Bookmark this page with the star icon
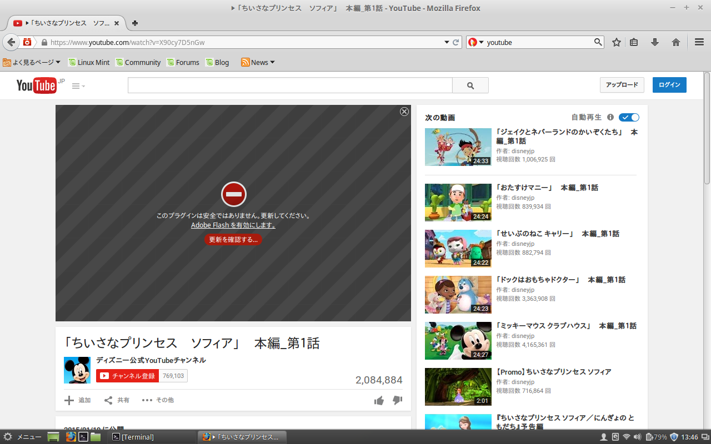The height and width of the screenshot is (444, 711). point(617,42)
